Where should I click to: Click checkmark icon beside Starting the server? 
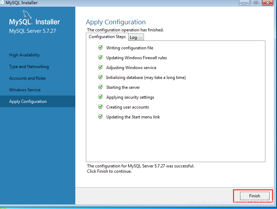100,87
